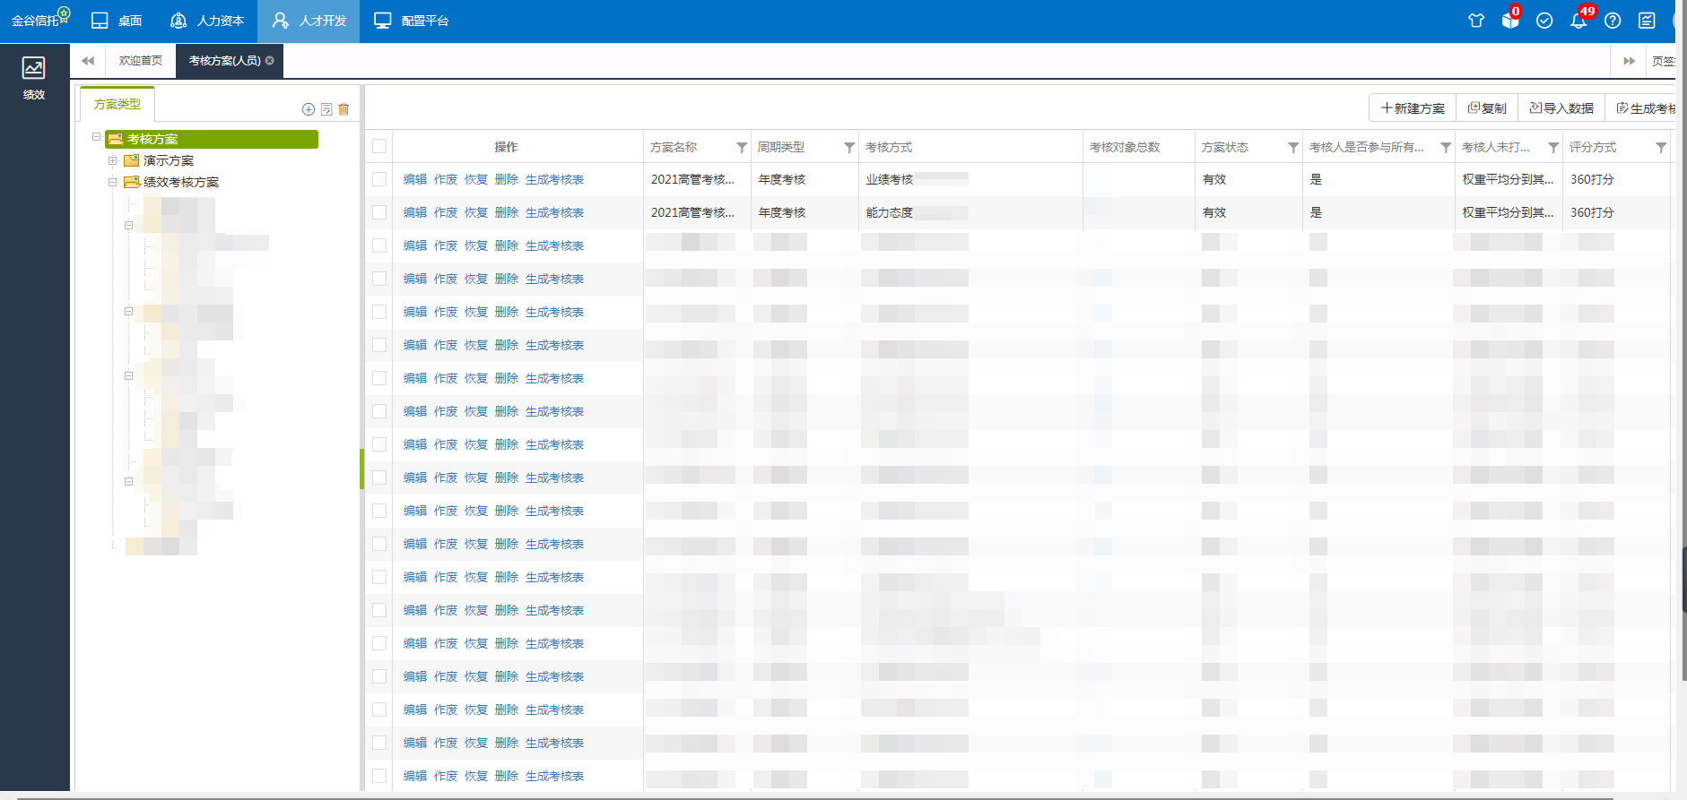Filter 考核人是否参与所有 column
Screen dimensions: 1687x800
coord(1446,148)
